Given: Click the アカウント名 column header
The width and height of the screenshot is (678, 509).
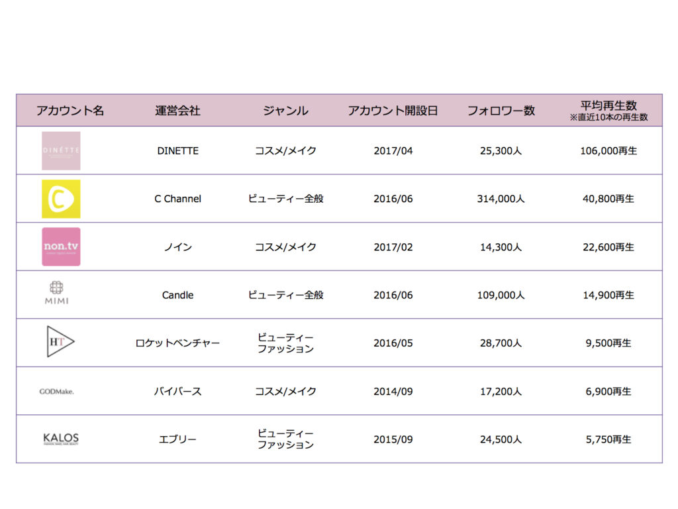Looking at the screenshot, I should [x=70, y=111].
